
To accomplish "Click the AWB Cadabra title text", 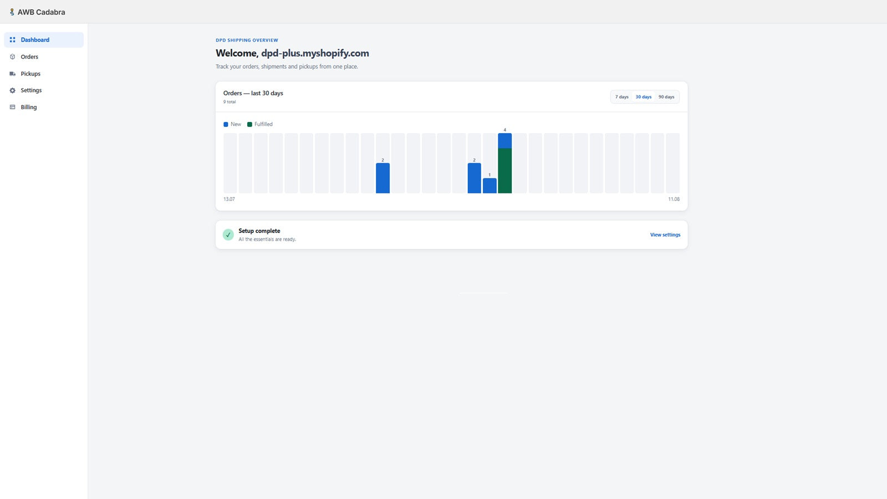I will [41, 12].
